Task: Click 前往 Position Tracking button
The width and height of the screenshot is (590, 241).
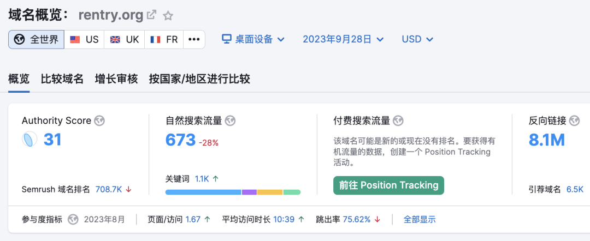Action: pos(389,185)
